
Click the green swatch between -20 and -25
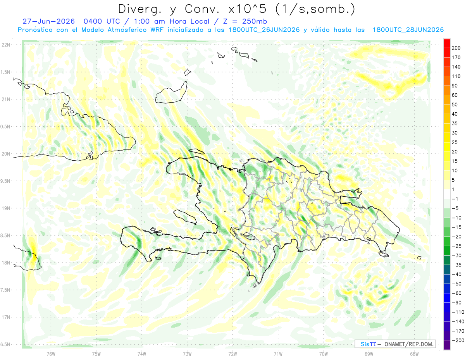pos(447,242)
